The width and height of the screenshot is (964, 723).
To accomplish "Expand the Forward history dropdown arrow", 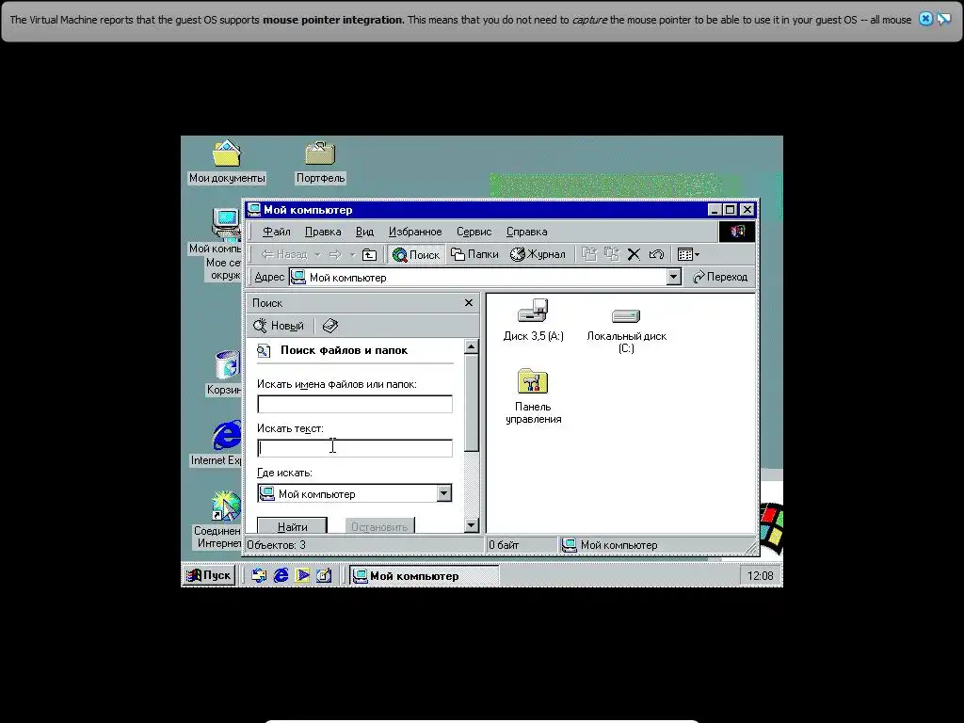I will (352, 254).
